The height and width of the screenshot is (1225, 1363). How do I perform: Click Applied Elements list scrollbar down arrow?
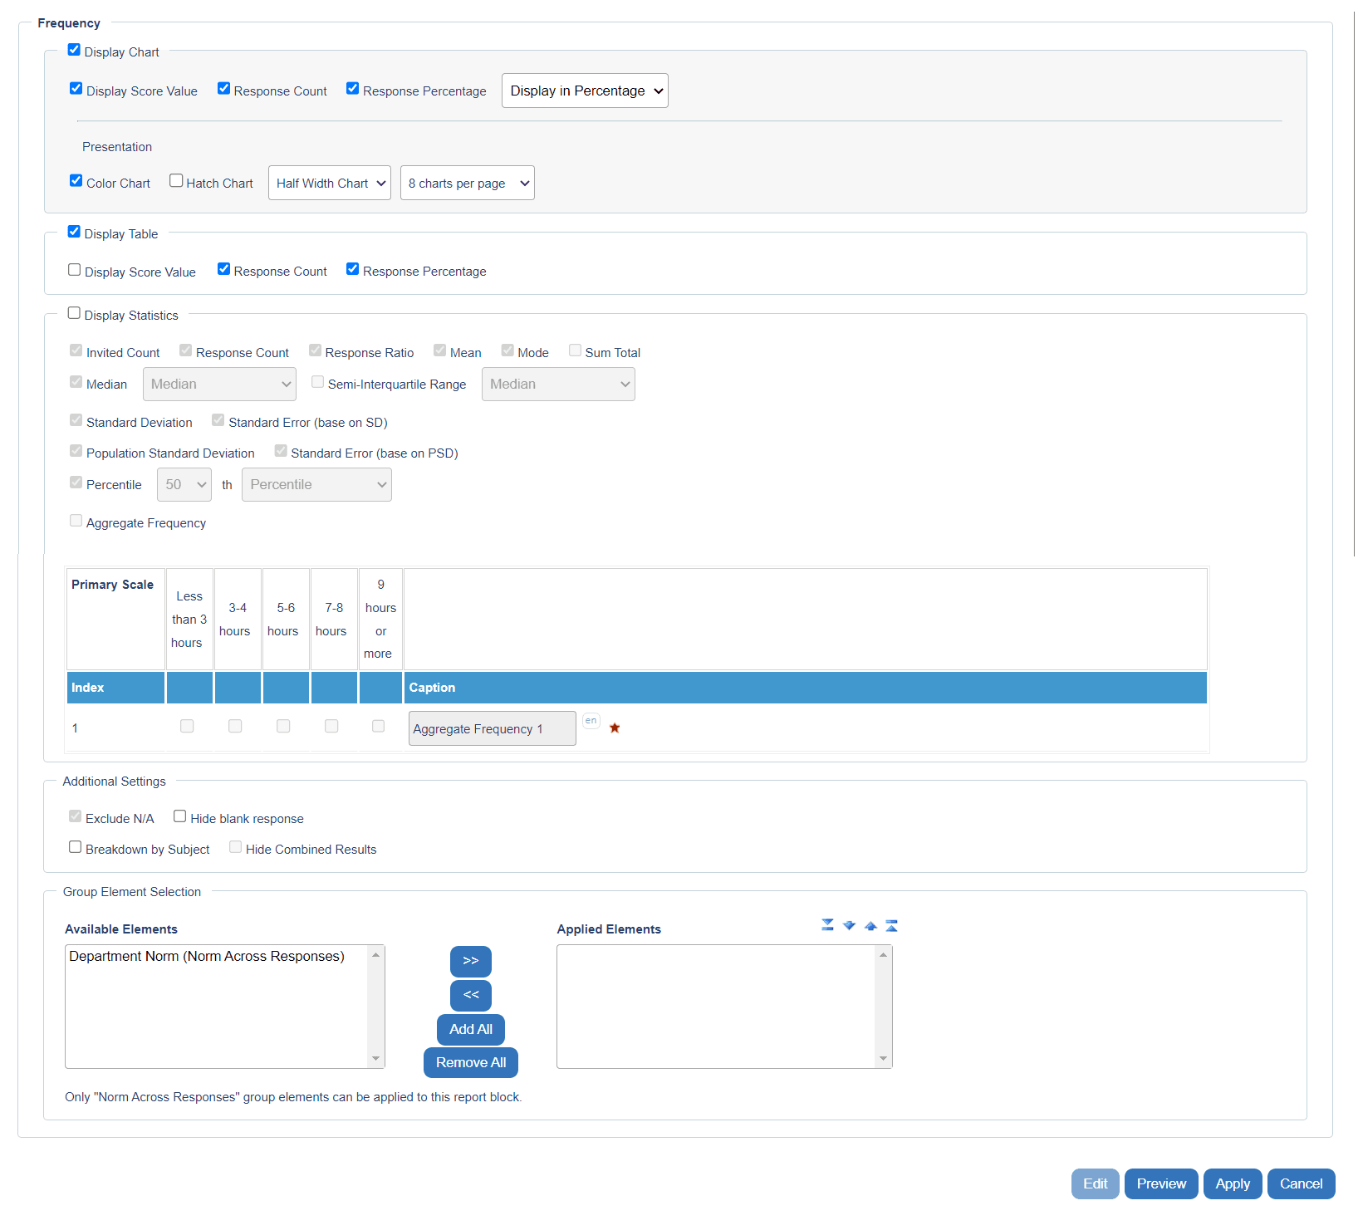pos(884,1059)
